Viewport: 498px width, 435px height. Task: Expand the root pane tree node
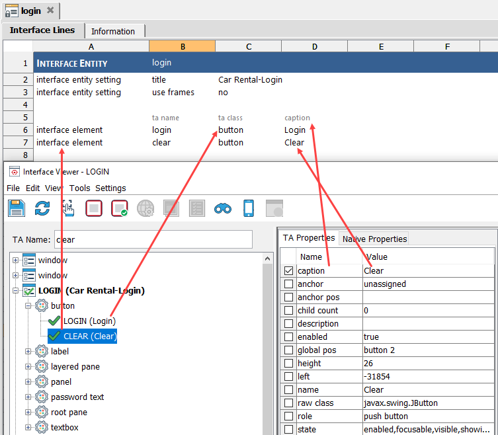click(x=28, y=412)
